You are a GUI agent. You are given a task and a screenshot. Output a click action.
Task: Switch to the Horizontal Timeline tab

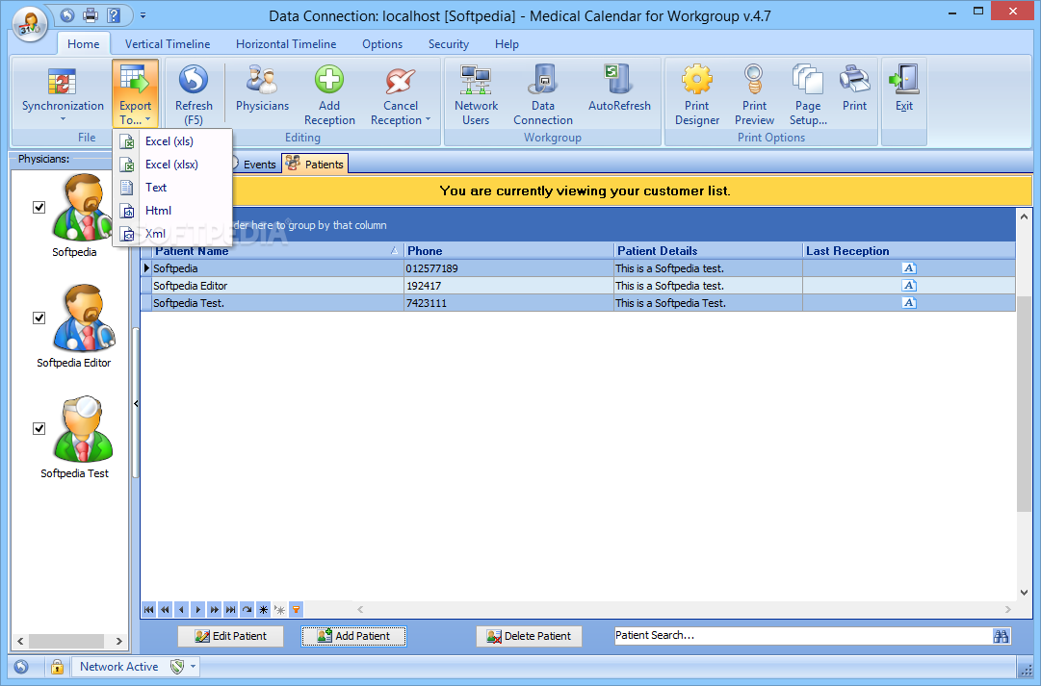(x=286, y=44)
